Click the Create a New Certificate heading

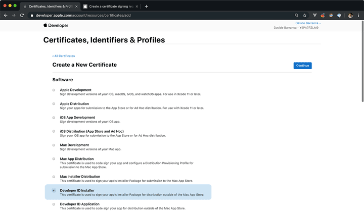tap(84, 65)
